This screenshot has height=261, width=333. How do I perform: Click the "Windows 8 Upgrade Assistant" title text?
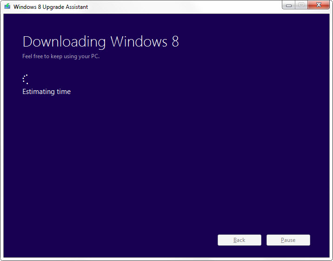point(51,7)
